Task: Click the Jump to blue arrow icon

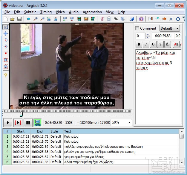Action: [x=28, y=19]
